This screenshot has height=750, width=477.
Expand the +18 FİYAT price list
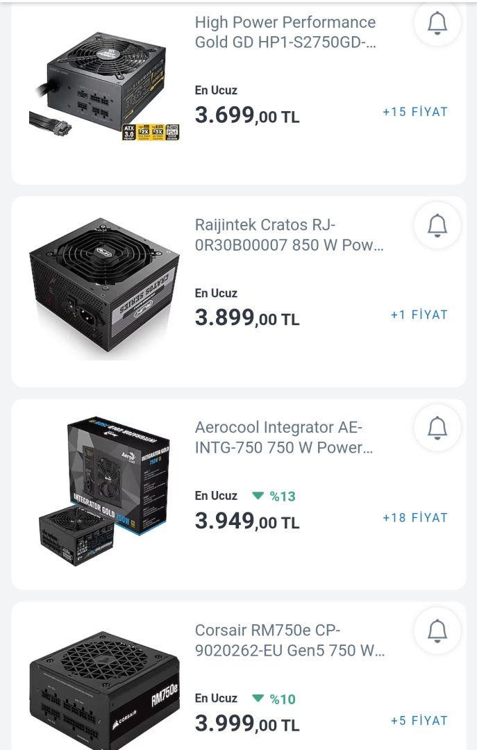coord(415,517)
